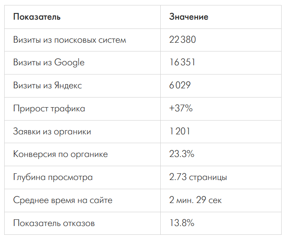Select the "Показатель отказов" cell
This screenshot has width=285, height=239.
(x=54, y=224)
